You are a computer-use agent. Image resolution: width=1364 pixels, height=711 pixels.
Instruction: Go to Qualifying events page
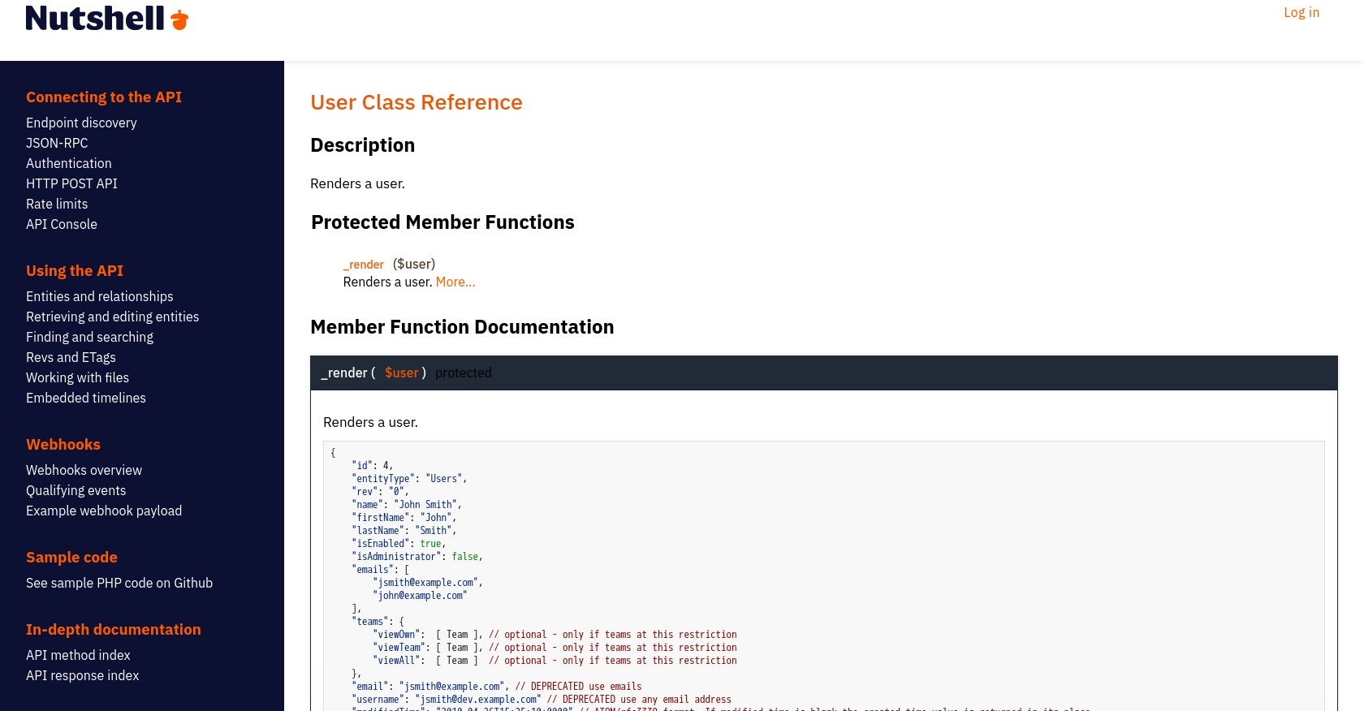[x=76, y=490]
